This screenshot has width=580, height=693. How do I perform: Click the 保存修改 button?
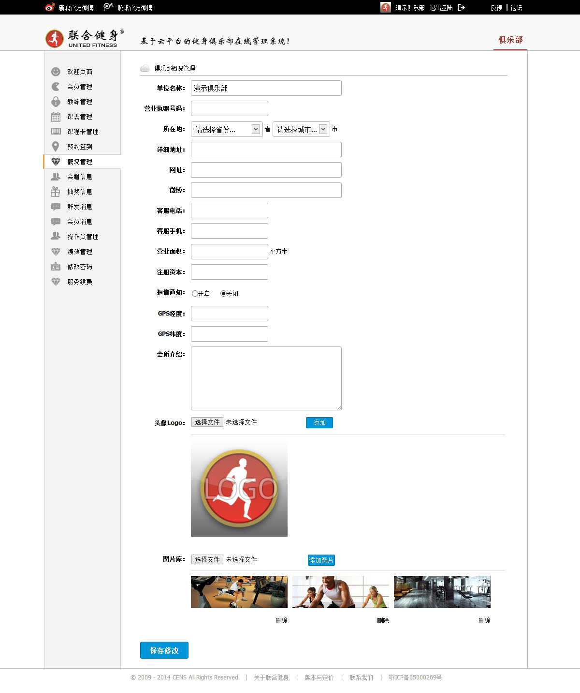click(x=164, y=650)
